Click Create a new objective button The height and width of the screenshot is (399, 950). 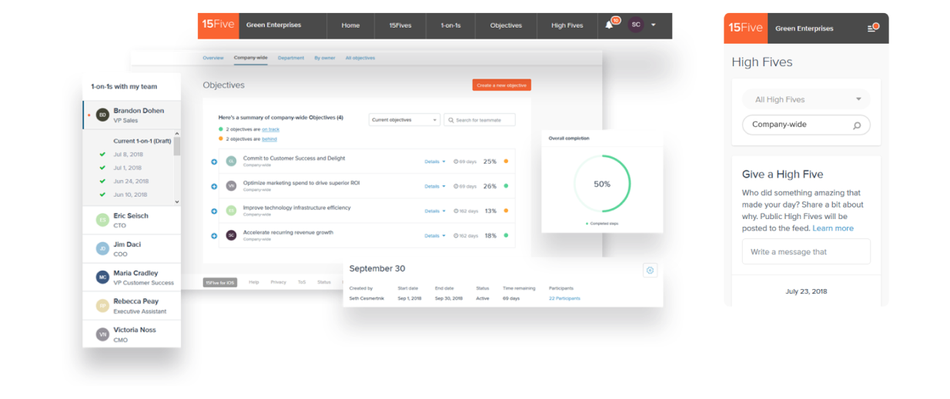pos(501,85)
